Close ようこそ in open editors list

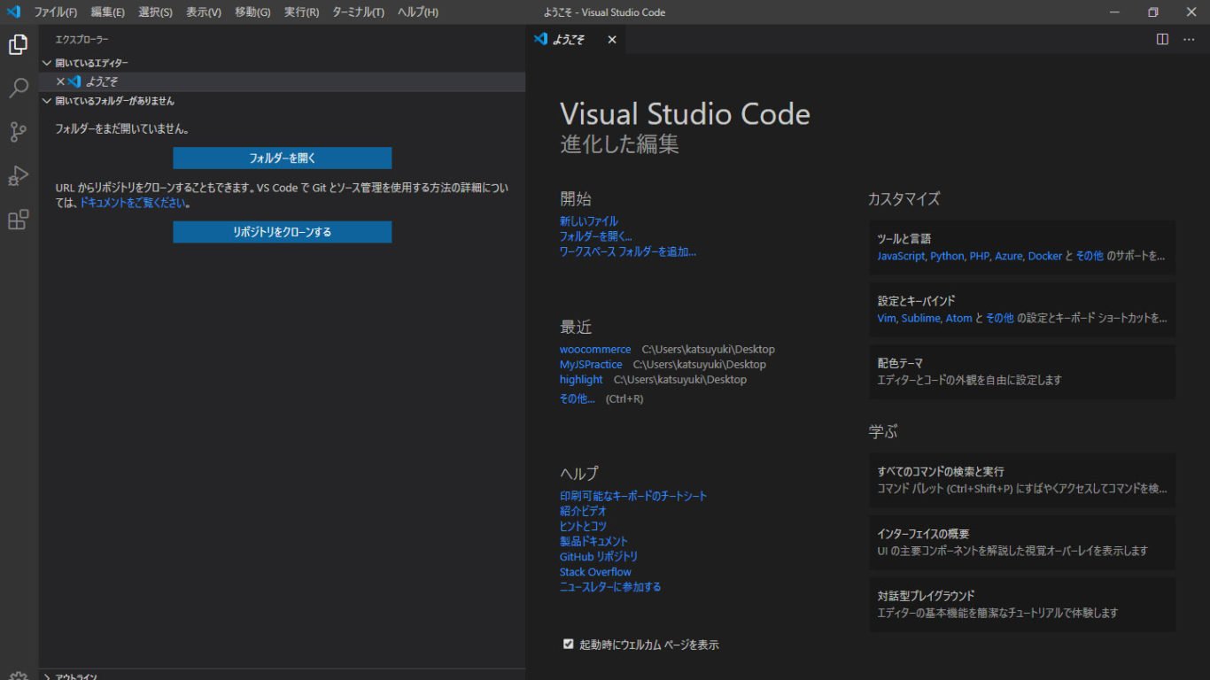[60, 81]
